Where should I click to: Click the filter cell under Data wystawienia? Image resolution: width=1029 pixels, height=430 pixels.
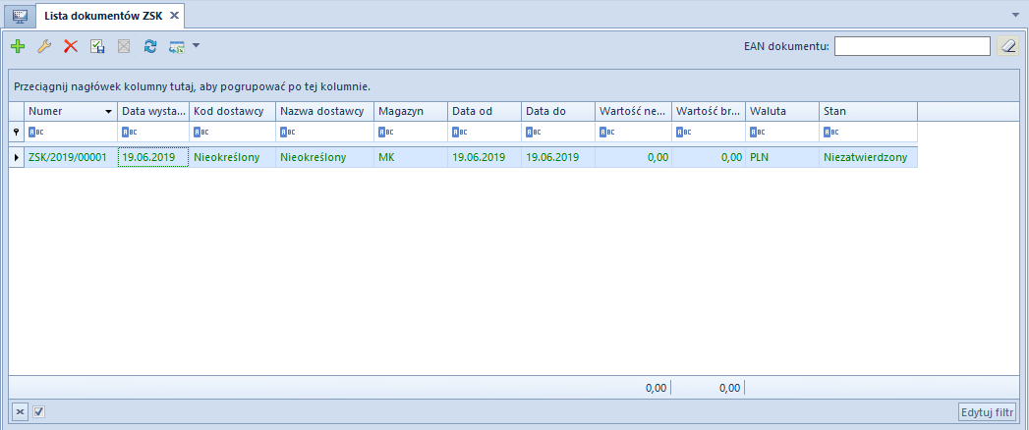coord(153,132)
